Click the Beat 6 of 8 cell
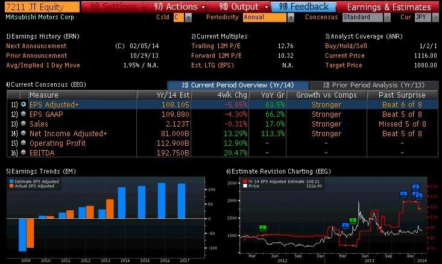442x264 pixels. [x=402, y=105]
